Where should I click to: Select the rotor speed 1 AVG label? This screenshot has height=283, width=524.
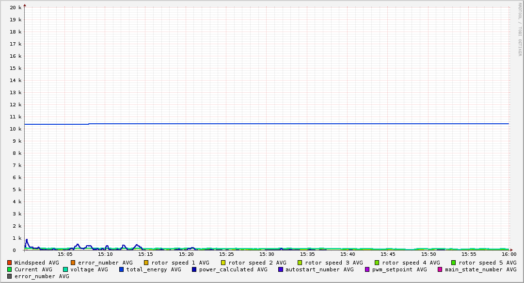tap(180, 263)
